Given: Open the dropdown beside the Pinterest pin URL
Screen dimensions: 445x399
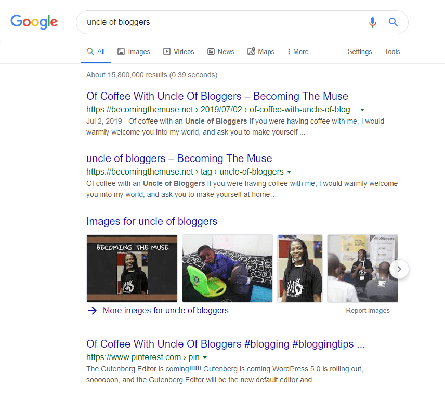Looking at the screenshot, I should click(204, 357).
